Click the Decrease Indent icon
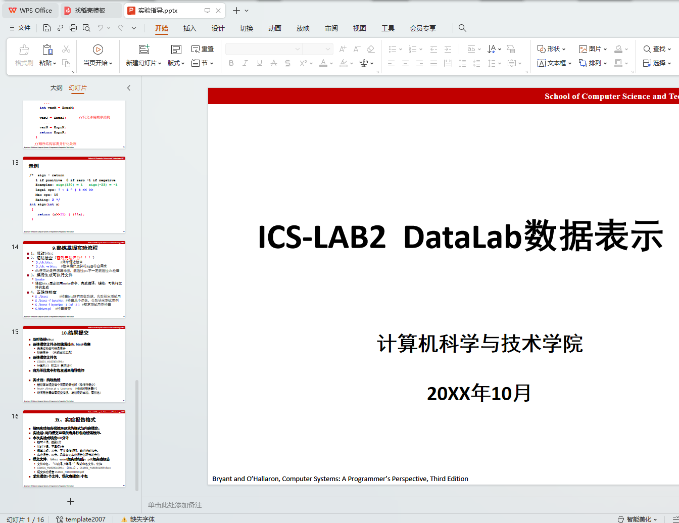This screenshot has width=679, height=523. click(433, 49)
